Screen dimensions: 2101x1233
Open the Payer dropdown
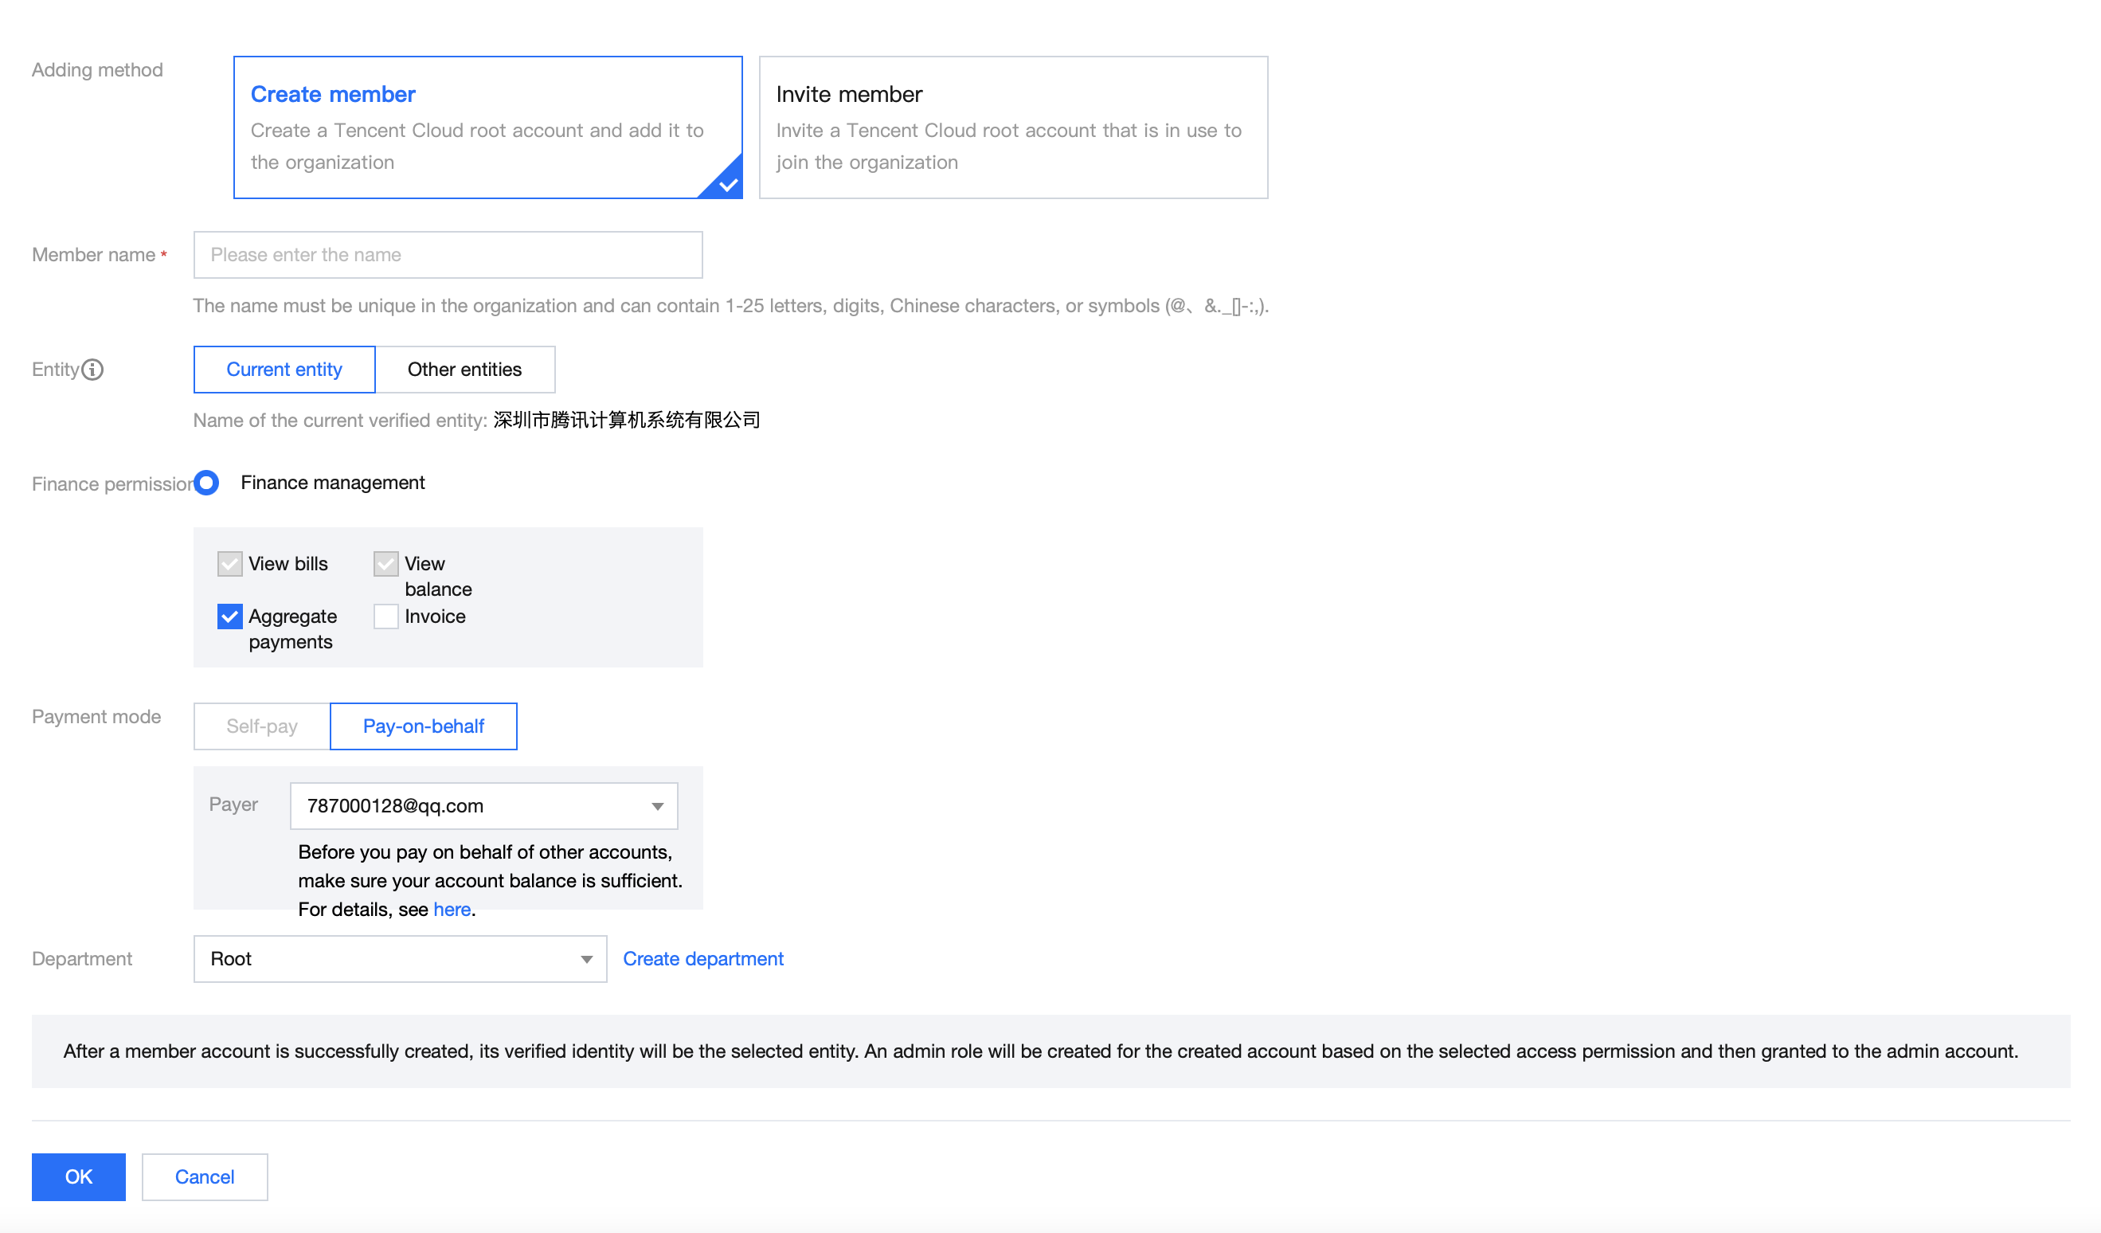483,805
